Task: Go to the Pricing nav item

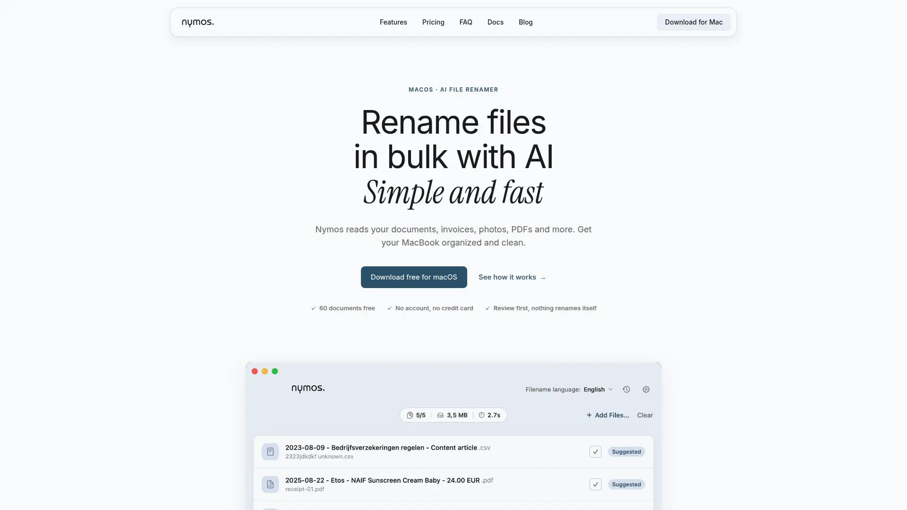Action: click(433, 22)
